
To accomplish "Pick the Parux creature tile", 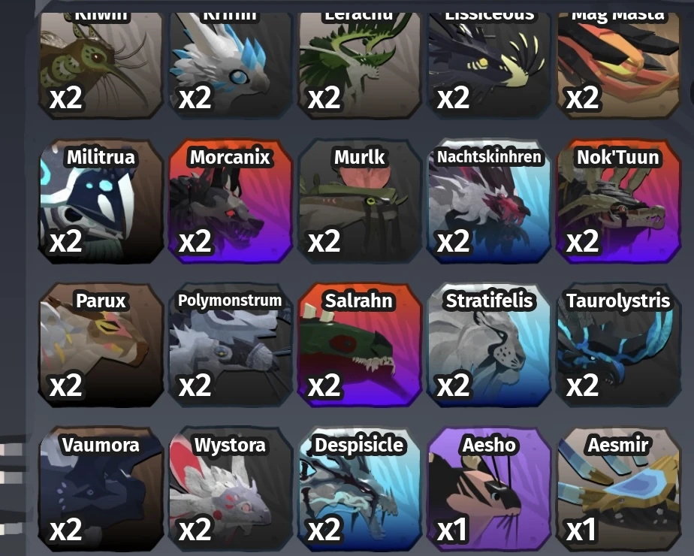I will coord(101,345).
